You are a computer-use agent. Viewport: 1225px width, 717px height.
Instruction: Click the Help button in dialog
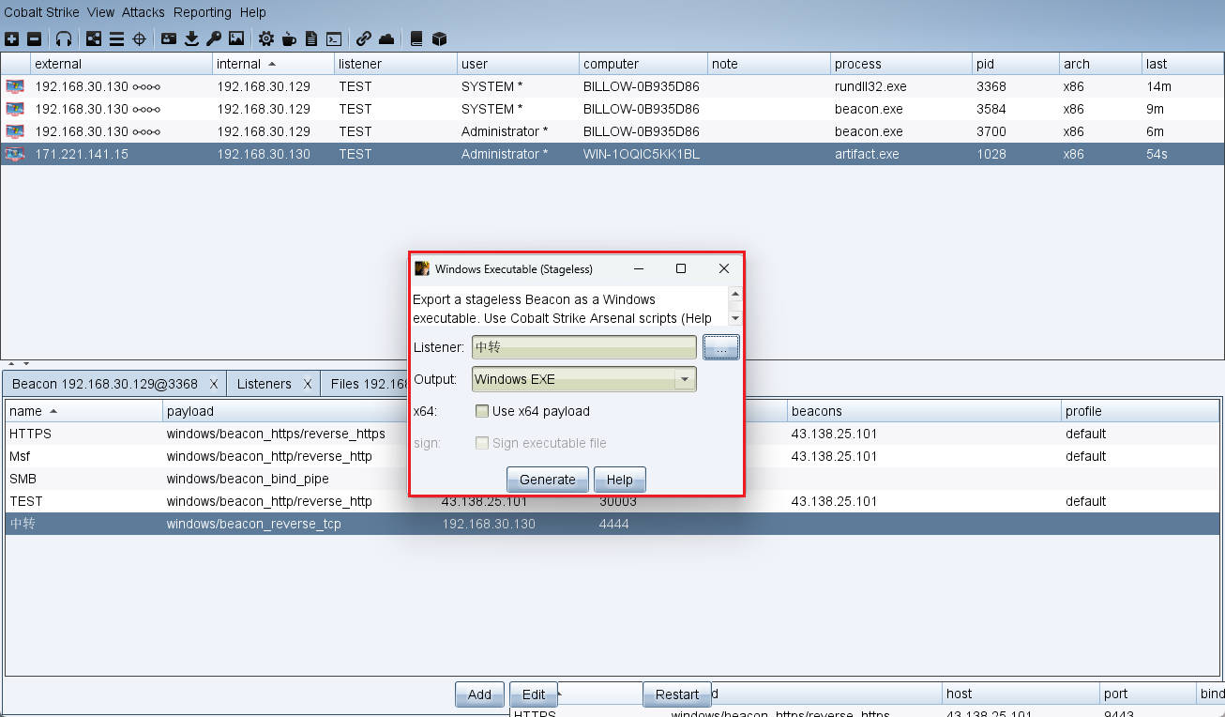[620, 480]
